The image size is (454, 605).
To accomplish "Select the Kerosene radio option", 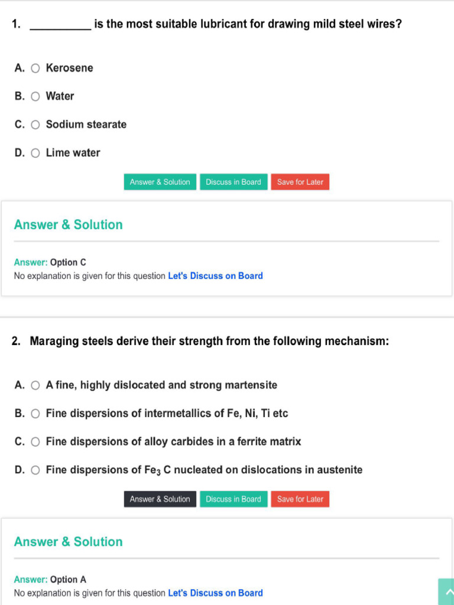I will coord(35,68).
